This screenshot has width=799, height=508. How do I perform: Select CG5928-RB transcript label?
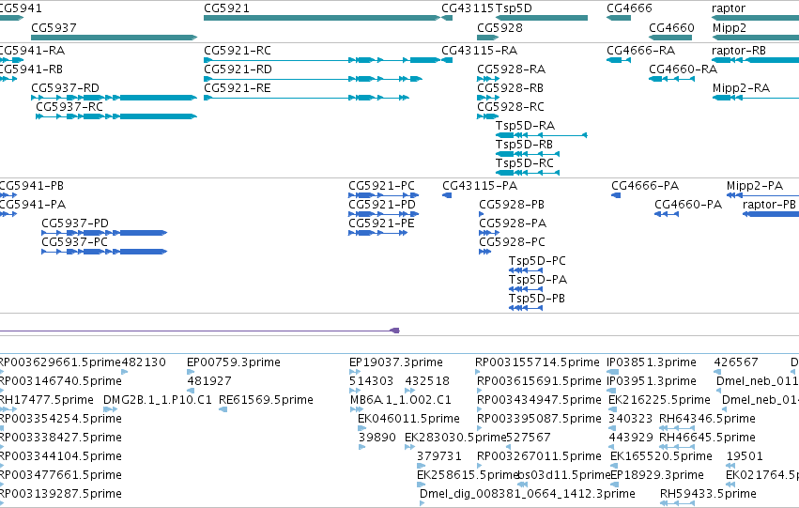[x=510, y=88]
